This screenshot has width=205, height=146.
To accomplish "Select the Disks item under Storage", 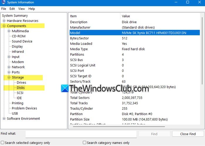I will (21, 88).
